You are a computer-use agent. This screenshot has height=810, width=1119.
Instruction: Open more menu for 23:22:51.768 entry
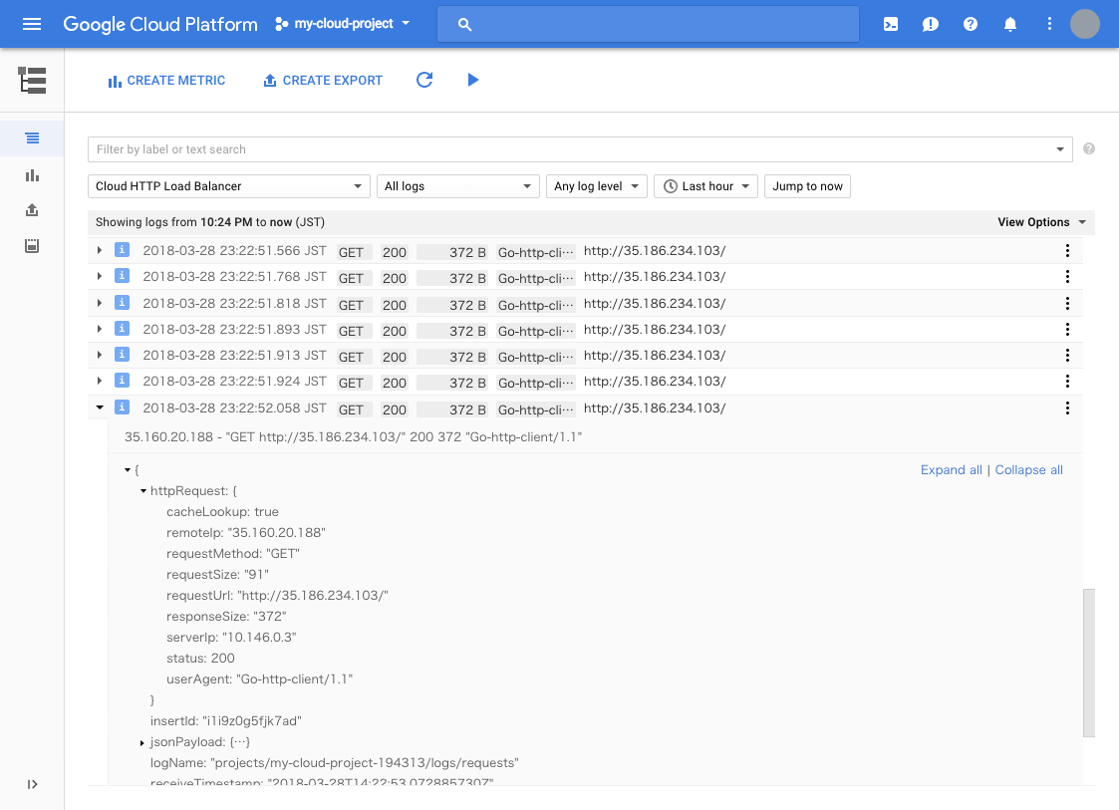coord(1067,276)
